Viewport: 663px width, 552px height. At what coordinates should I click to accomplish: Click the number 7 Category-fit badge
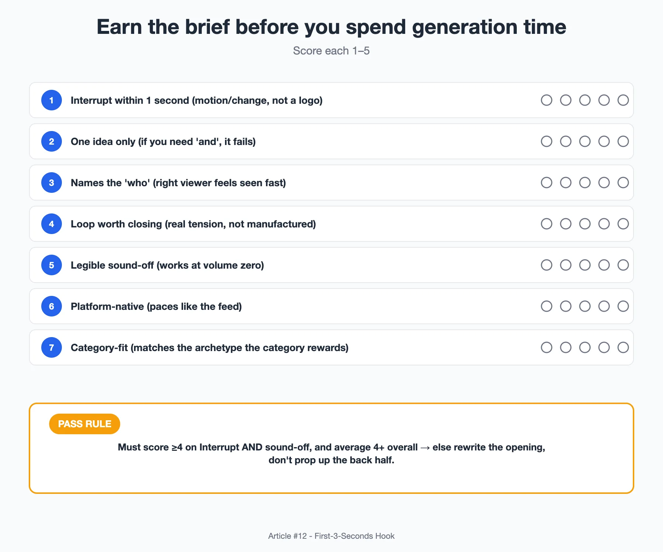pos(52,347)
